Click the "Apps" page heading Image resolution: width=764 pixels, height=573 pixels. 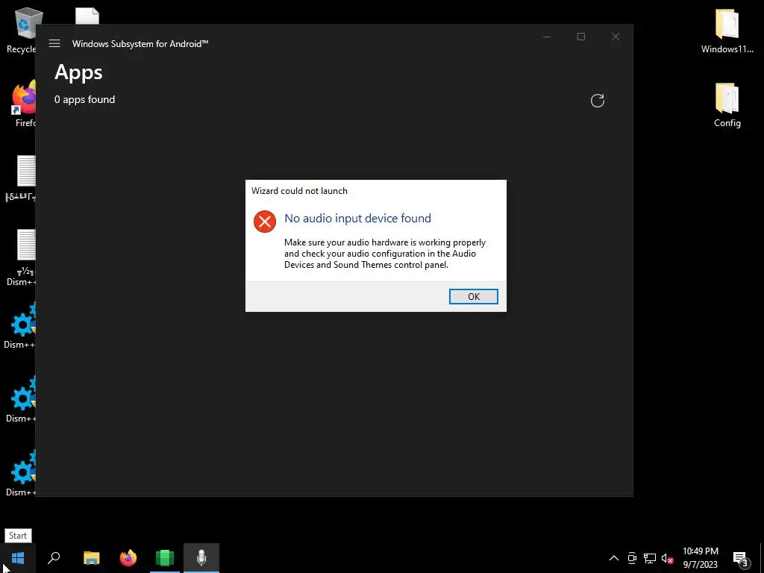click(x=78, y=72)
